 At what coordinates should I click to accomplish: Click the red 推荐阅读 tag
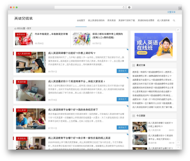[x=21, y=35]
